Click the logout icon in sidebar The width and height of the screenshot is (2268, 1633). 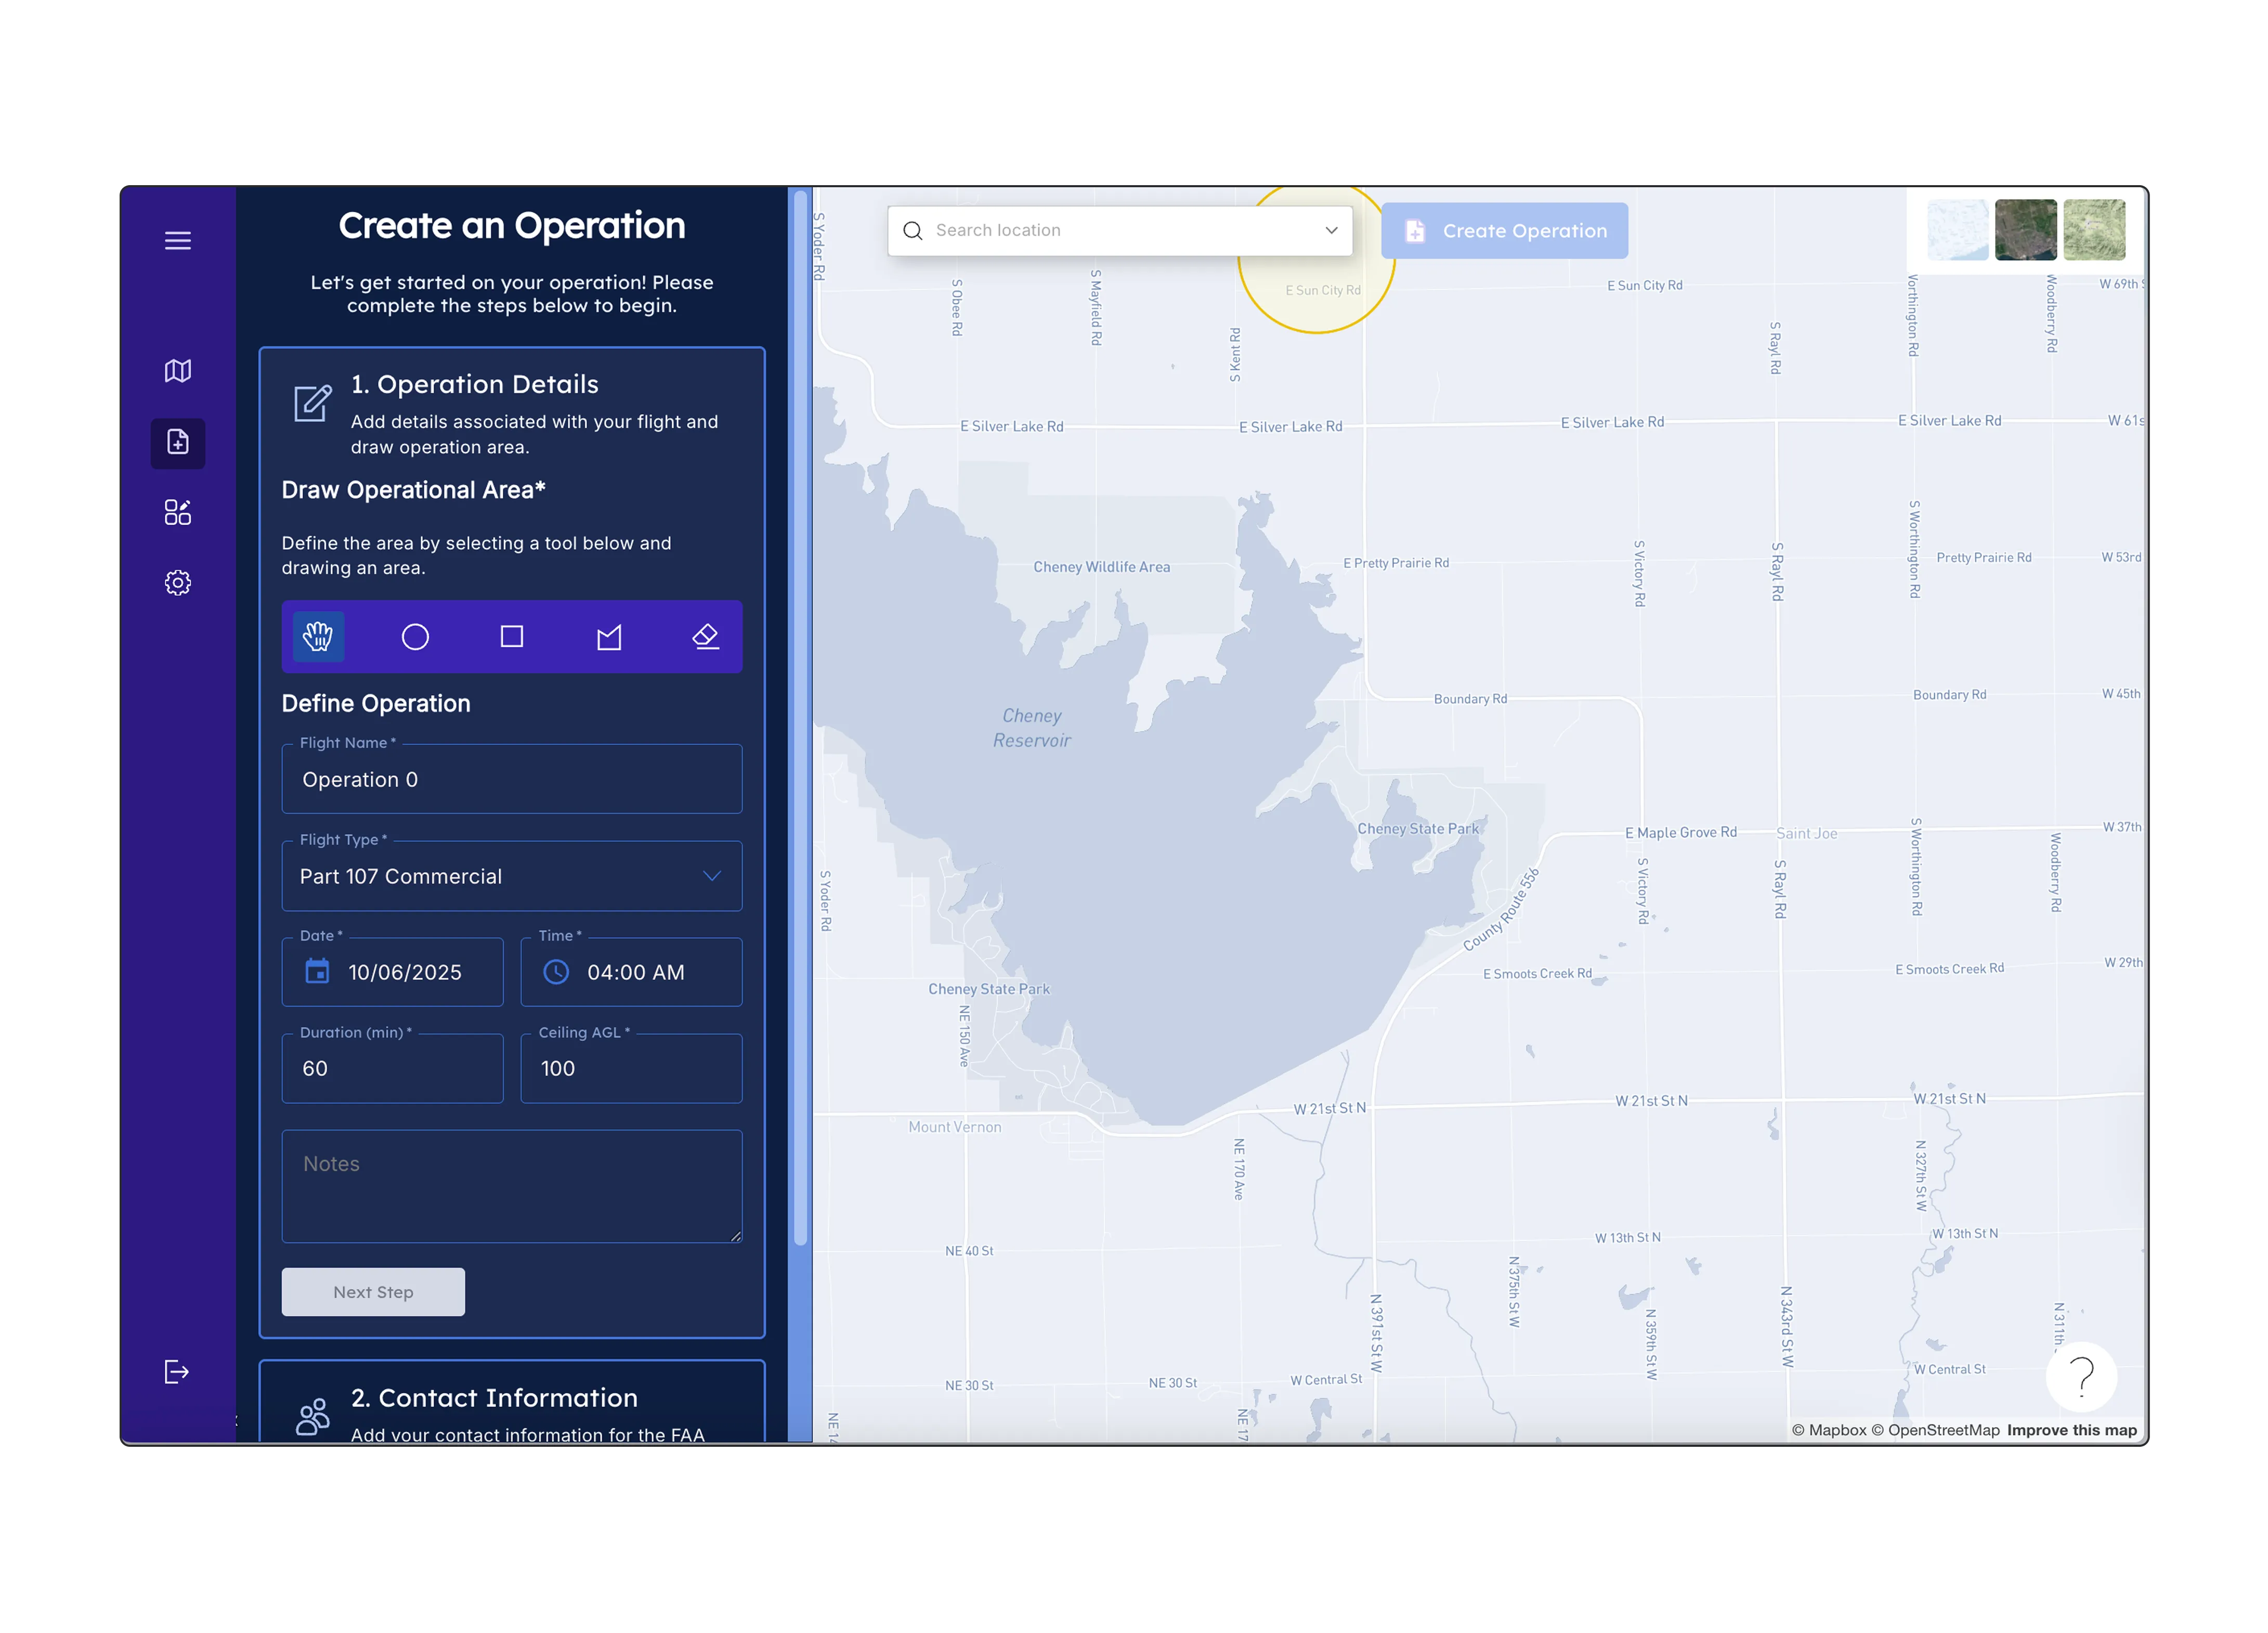pos(176,1371)
